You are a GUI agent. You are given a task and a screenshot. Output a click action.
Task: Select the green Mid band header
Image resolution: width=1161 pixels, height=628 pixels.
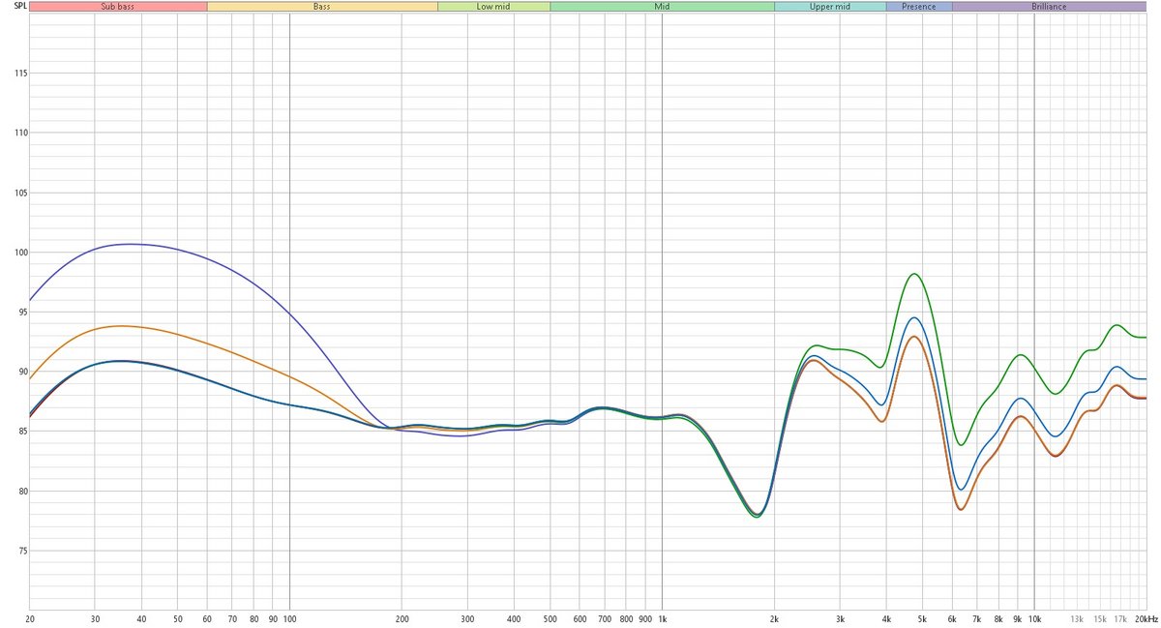(x=662, y=6)
